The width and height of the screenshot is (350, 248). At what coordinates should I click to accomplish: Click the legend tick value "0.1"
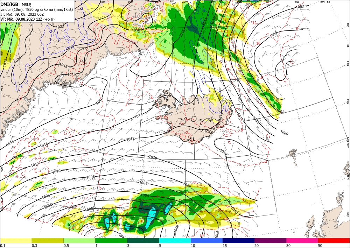point(2,246)
